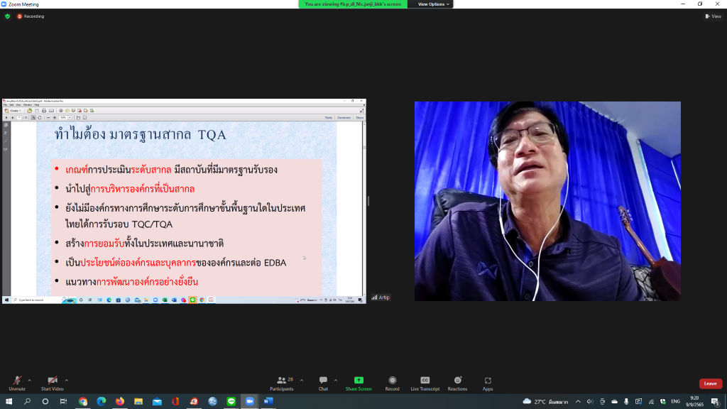Click the Record button
This screenshot has width=727, height=409.
click(392, 383)
